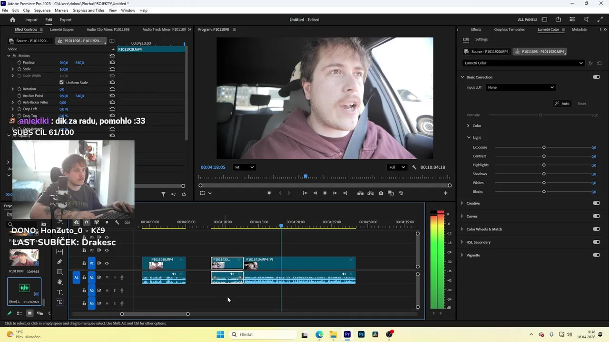Viewport: 609px width, 342px height.
Task: Expand the Scale property in Effect Controls
Action: coord(13,69)
